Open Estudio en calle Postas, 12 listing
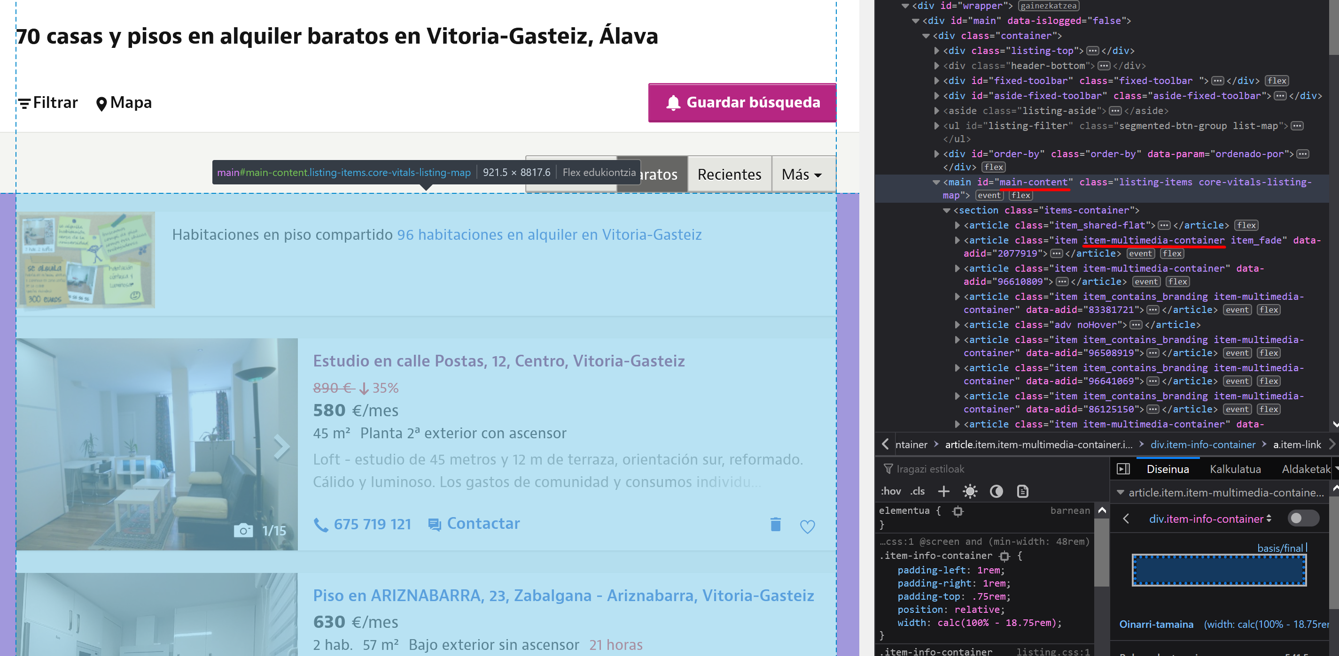Image resolution: width=1339 pixels, height=656 pixels. tap(498, 361)
